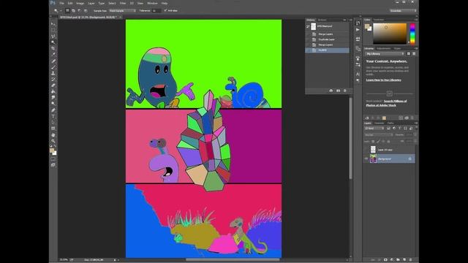Click the Add to selection option icon
The image size is (468, 263).
pos(73,10)
